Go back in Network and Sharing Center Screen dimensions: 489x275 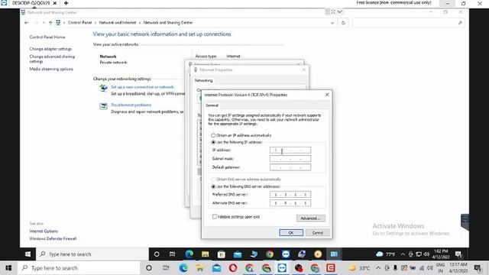26,23
